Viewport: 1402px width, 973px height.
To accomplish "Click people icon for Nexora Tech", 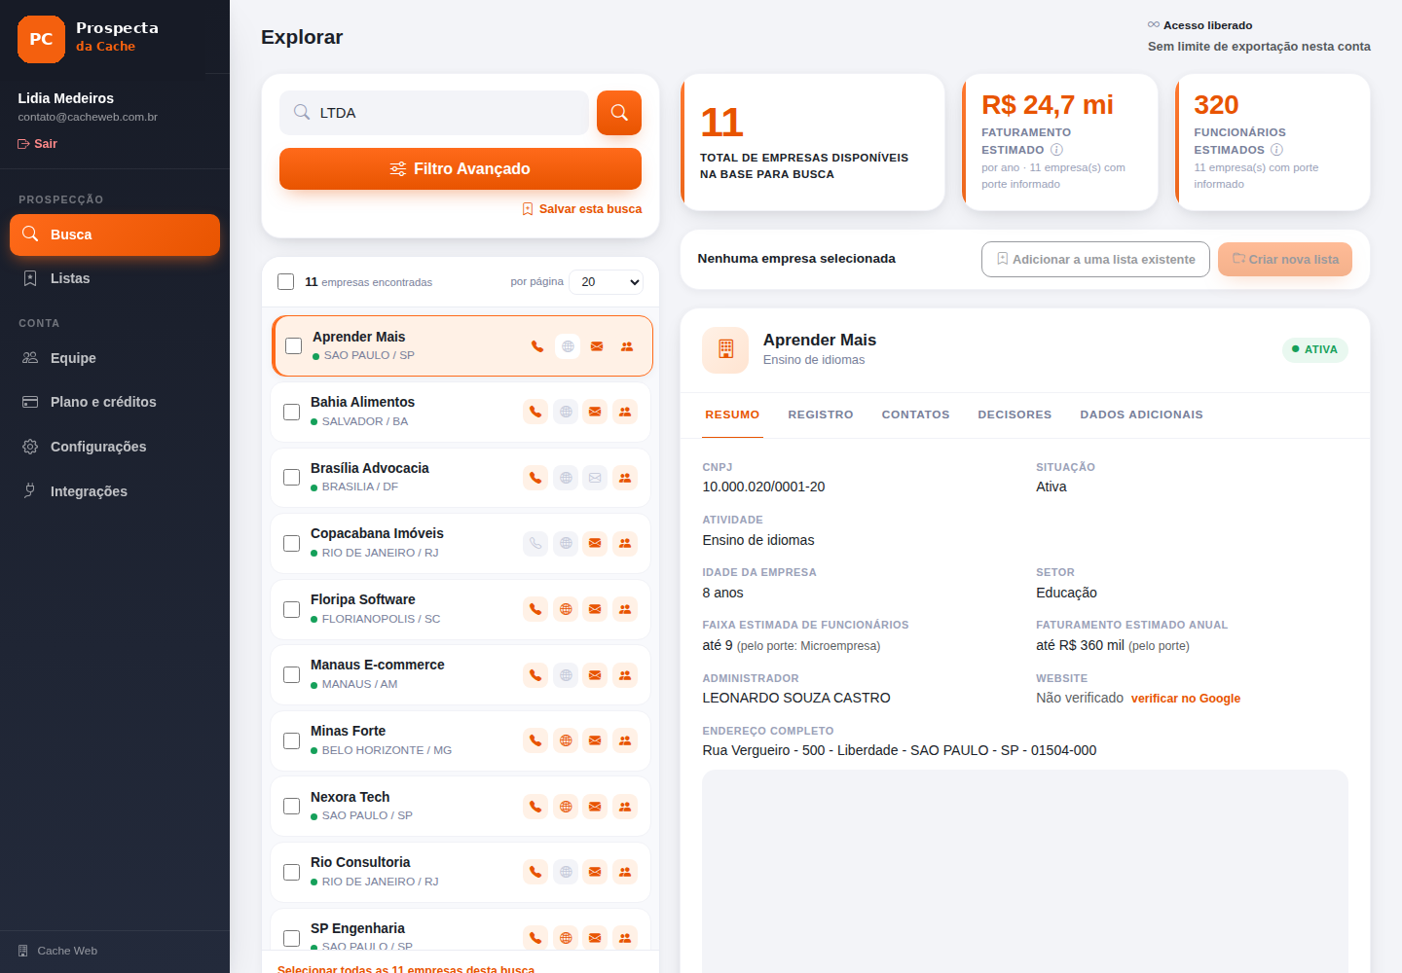I will pyautogui.click(x=625, y=807).
